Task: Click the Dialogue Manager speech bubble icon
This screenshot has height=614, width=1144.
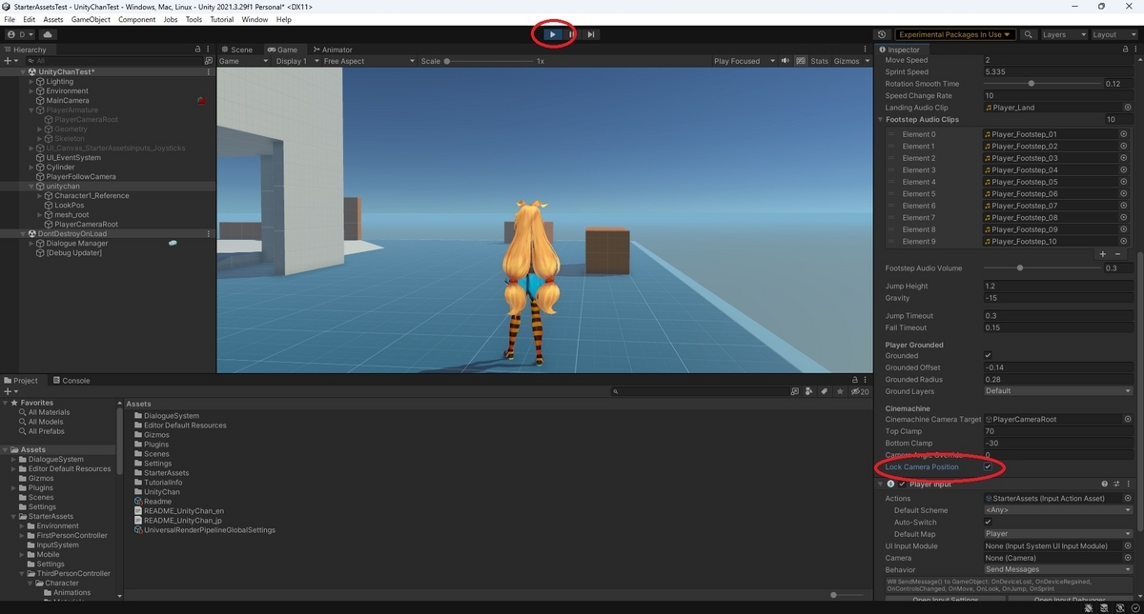Action: [174, 243]
